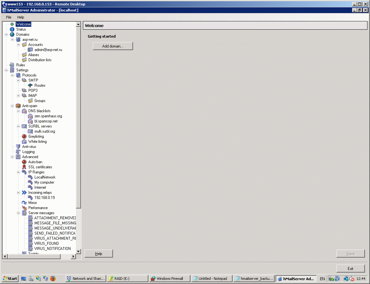The height and width of the screenshot is (284, 370).
Task: Collapse the Domains tree node
Action: click(x=6, y=34)
